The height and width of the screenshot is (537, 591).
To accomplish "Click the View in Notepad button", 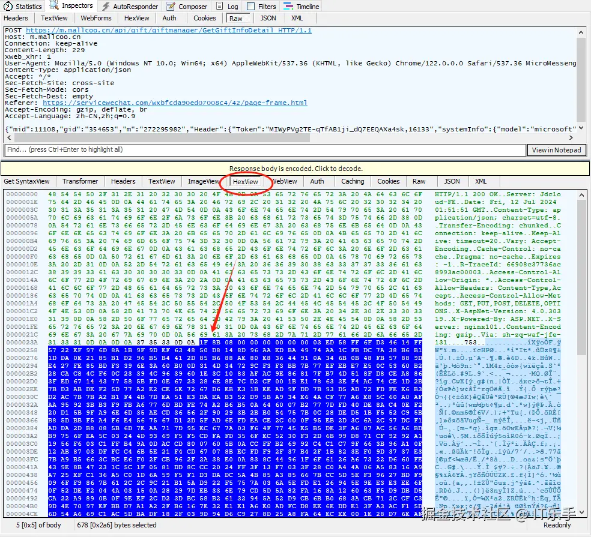I will pos(556,150).
